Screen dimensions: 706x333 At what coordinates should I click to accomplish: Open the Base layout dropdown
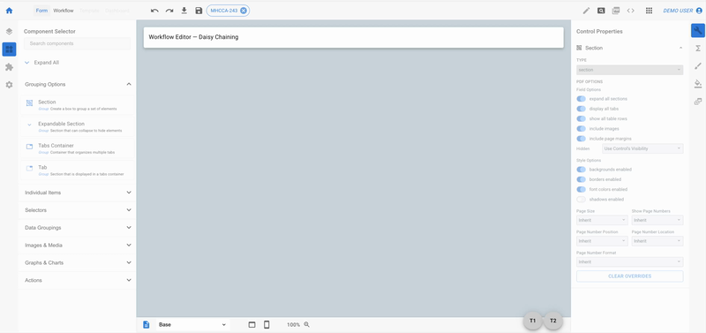click(x=192, y=324)
